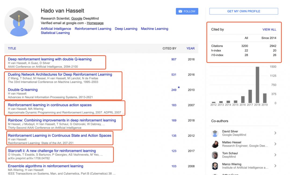Click Hado van Hasselt's profile avatar
The image size is (290, 175).
19,22
